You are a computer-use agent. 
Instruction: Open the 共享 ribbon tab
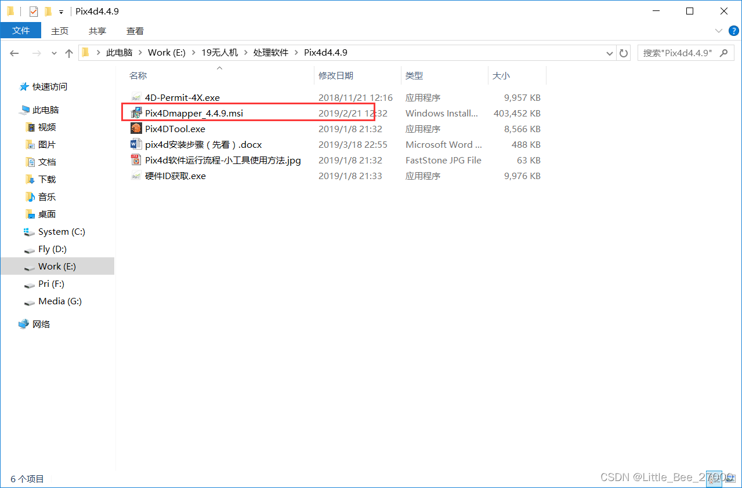pyautogui.click(x=97, y=31)
